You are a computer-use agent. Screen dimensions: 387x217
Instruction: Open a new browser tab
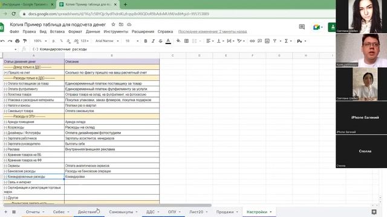[x=125, y=4]
